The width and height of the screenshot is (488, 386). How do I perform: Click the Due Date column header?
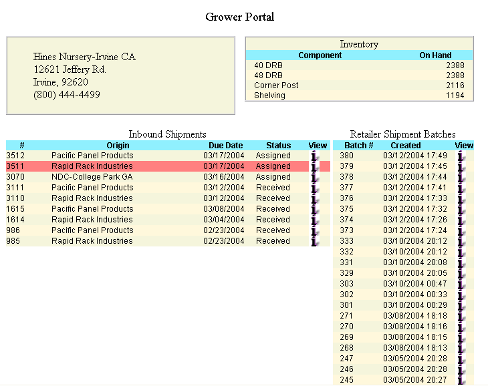click(x=226, y=146)
